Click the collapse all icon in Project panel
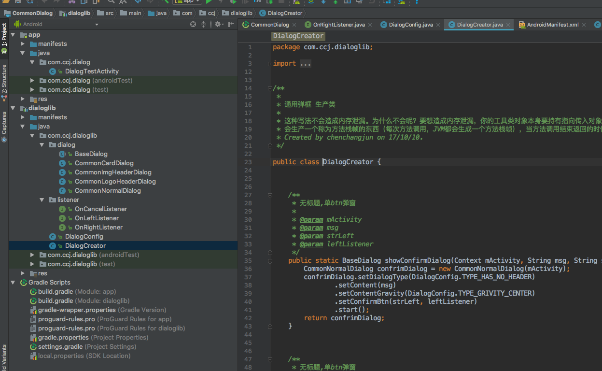The width and height of the screenshot is (602, 371). (204, 24)
